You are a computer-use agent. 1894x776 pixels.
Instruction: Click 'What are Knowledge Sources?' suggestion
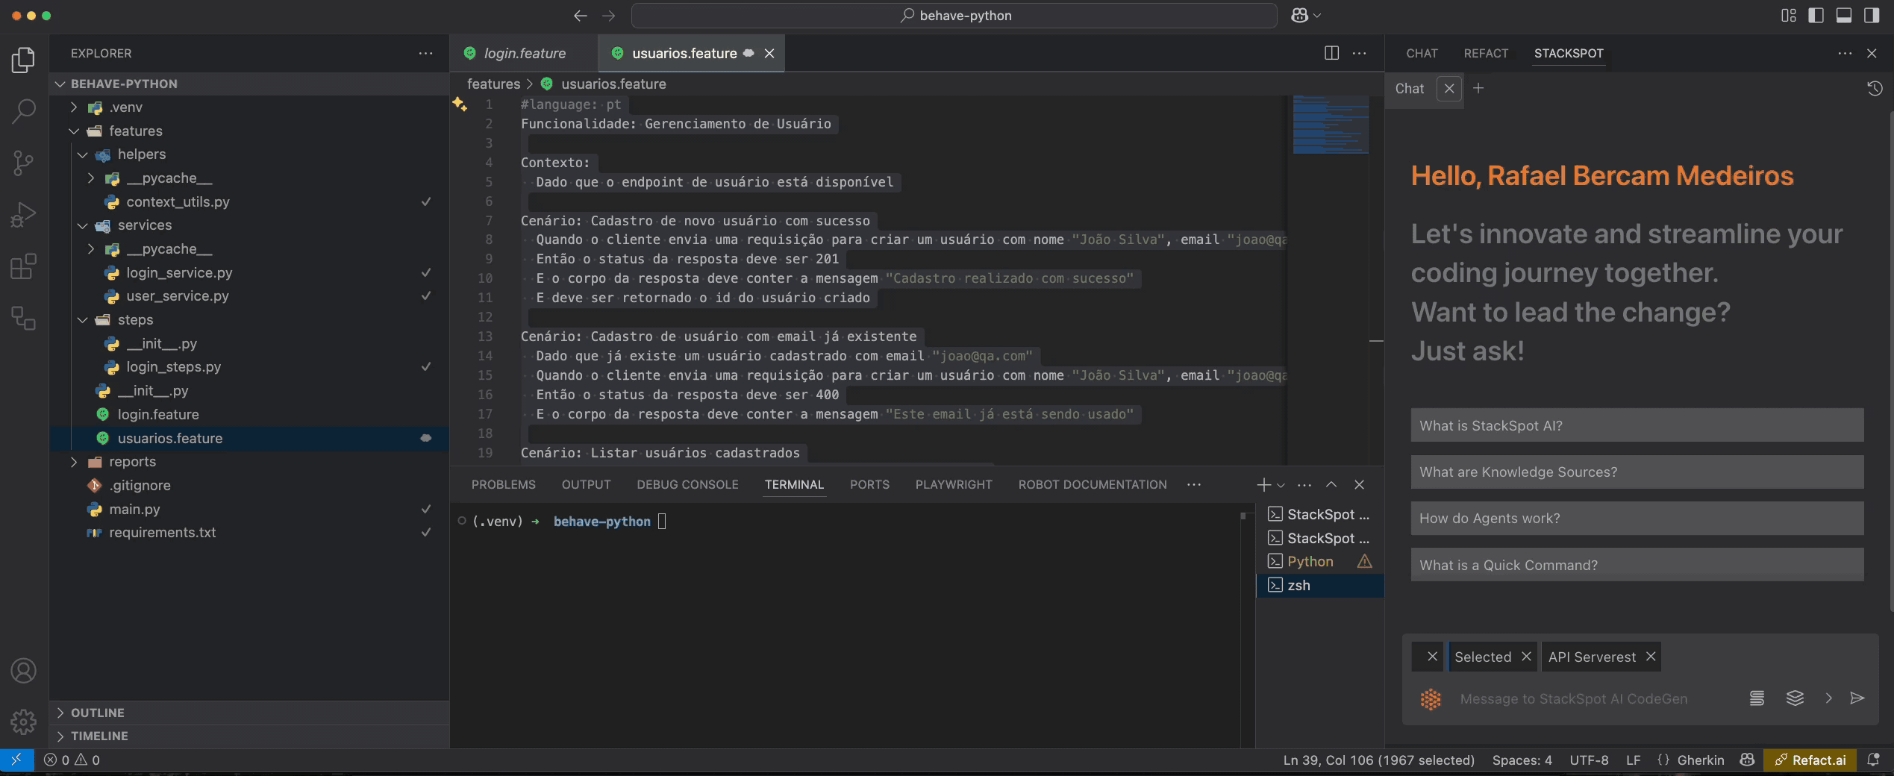click(1637, 472)
